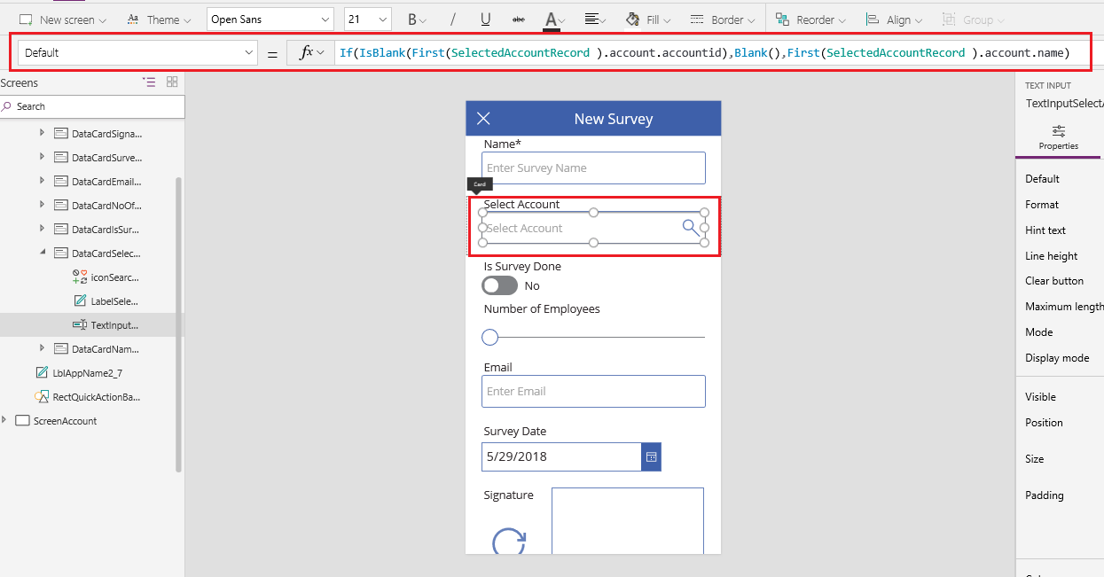Open the calendar icon on Survey Date
This screenshot has height=577, width=1104.
coord(651,456)
